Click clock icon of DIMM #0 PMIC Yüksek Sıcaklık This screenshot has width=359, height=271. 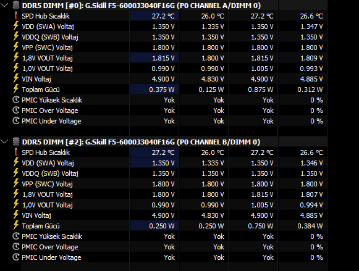pyautogui.click(x=16, y=100)
